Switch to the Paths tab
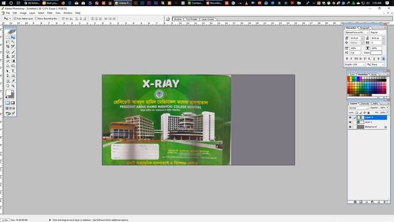Viewport: 394px width, 222px height. coord(376,104)
